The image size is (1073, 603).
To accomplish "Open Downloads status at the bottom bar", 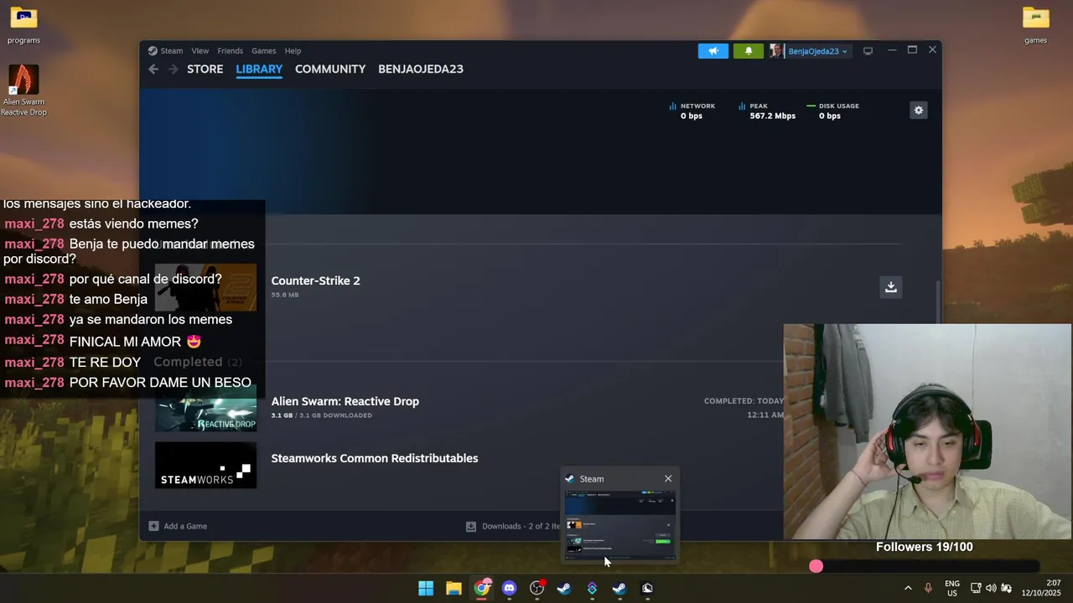I will (513, 526).
